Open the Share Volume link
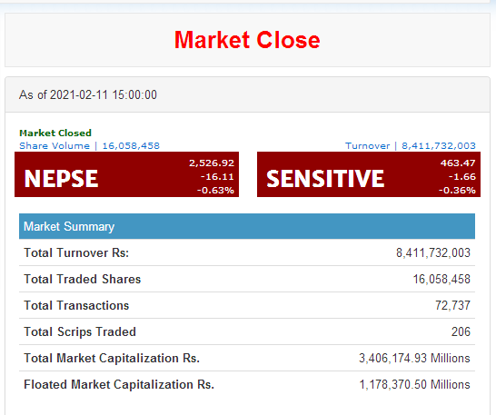496x415 pixels. point(55,146)
